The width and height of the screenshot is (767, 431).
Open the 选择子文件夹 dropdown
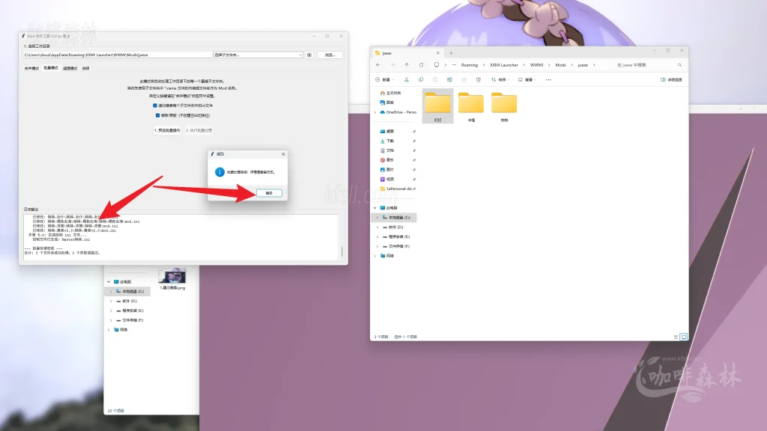[x=258, y=55]
